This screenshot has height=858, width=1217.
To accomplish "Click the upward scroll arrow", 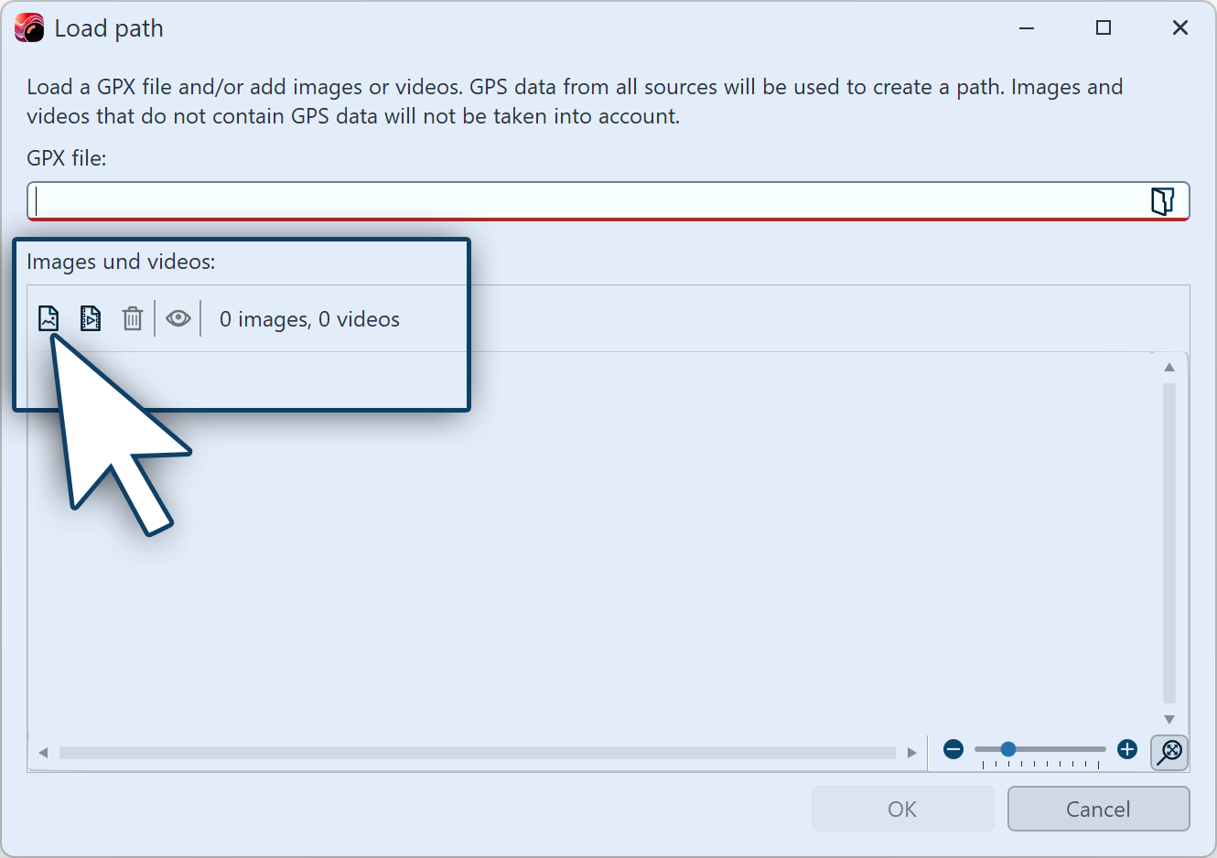I will click(x=1169, y=366).
